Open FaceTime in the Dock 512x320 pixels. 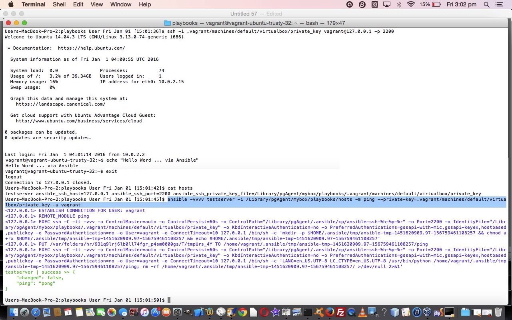(x=101, y=312)
